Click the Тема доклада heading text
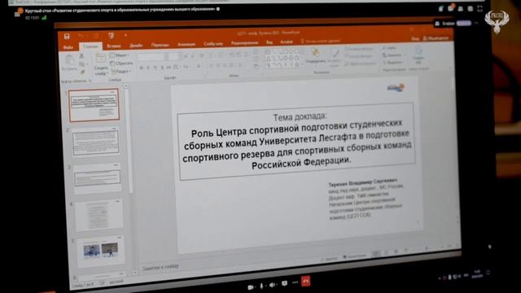 coord(300,116)
